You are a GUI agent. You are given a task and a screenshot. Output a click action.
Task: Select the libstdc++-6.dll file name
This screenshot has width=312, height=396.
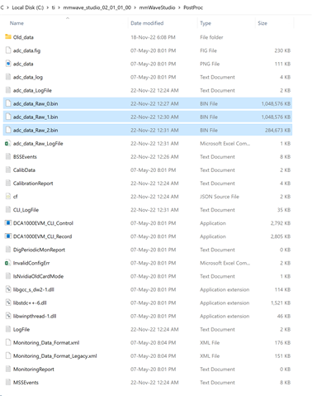point(30,303)
